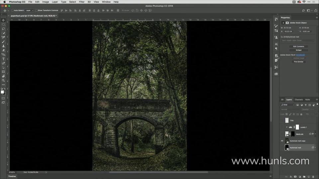Select the Clone Stamp tool
The image size is (319, 179).
pos(3,46)
